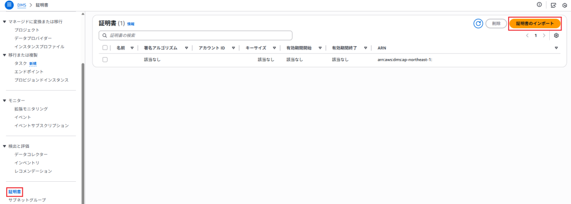Screen dimensions: 571x204
Task: Click the hexagon settings icon top right
Action: pyautogui.click(x=565, y=6)
